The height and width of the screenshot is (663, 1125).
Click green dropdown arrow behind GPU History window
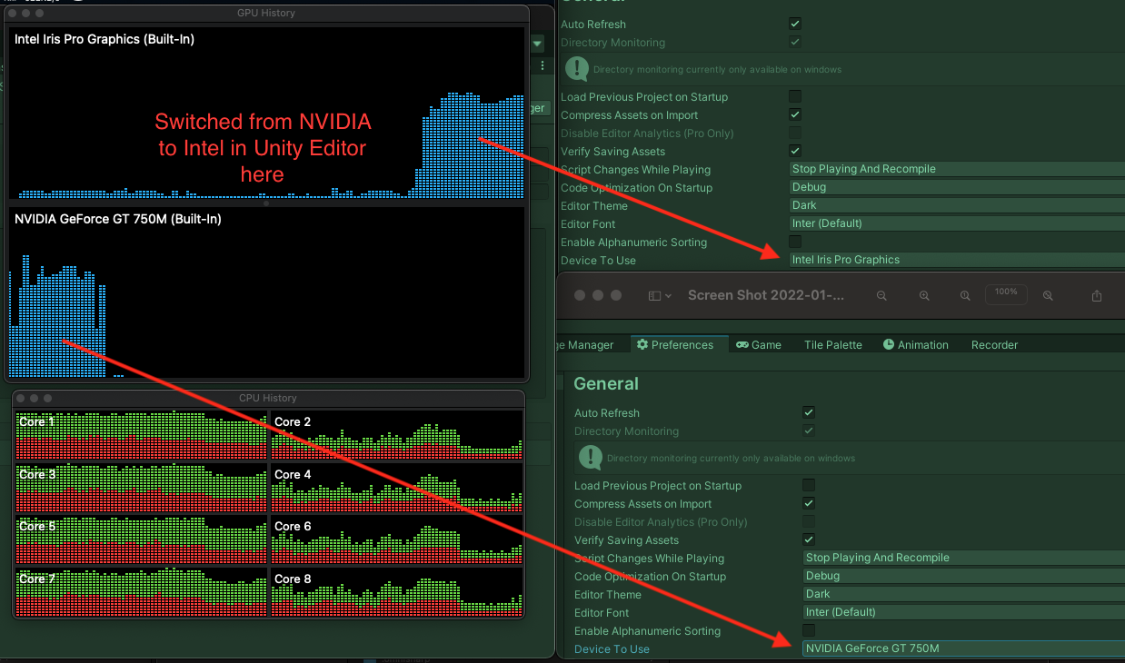coord(537,43)
